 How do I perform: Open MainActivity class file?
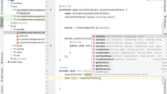[25, 13]
